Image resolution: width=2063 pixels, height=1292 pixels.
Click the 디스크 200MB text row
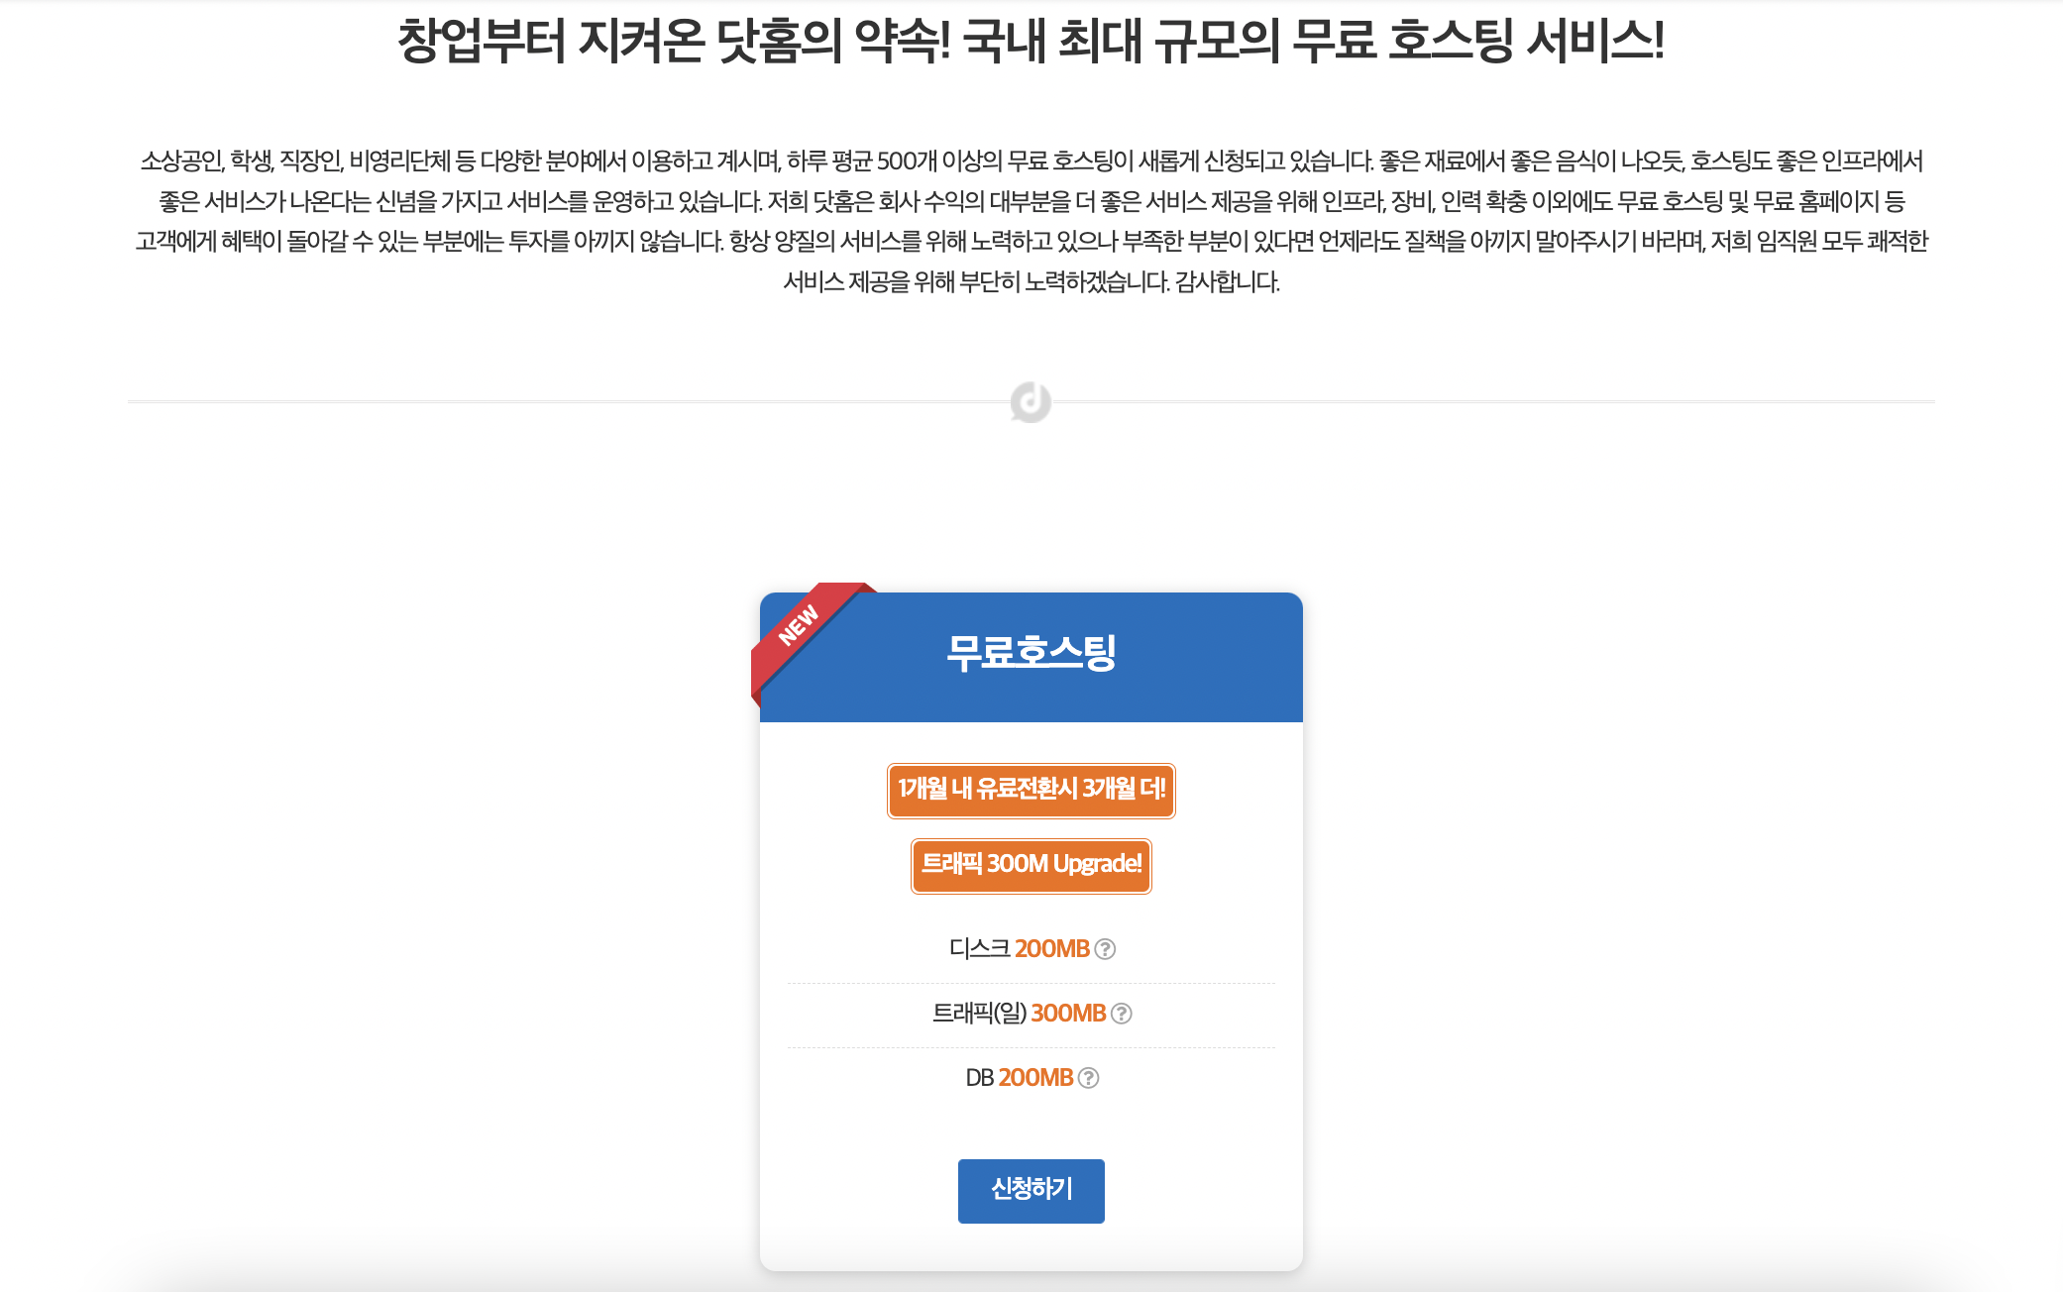(x=1031, y=949)
